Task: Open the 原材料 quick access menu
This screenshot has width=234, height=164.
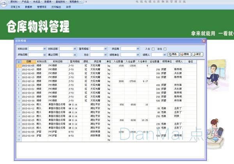Action: point(15,2)
